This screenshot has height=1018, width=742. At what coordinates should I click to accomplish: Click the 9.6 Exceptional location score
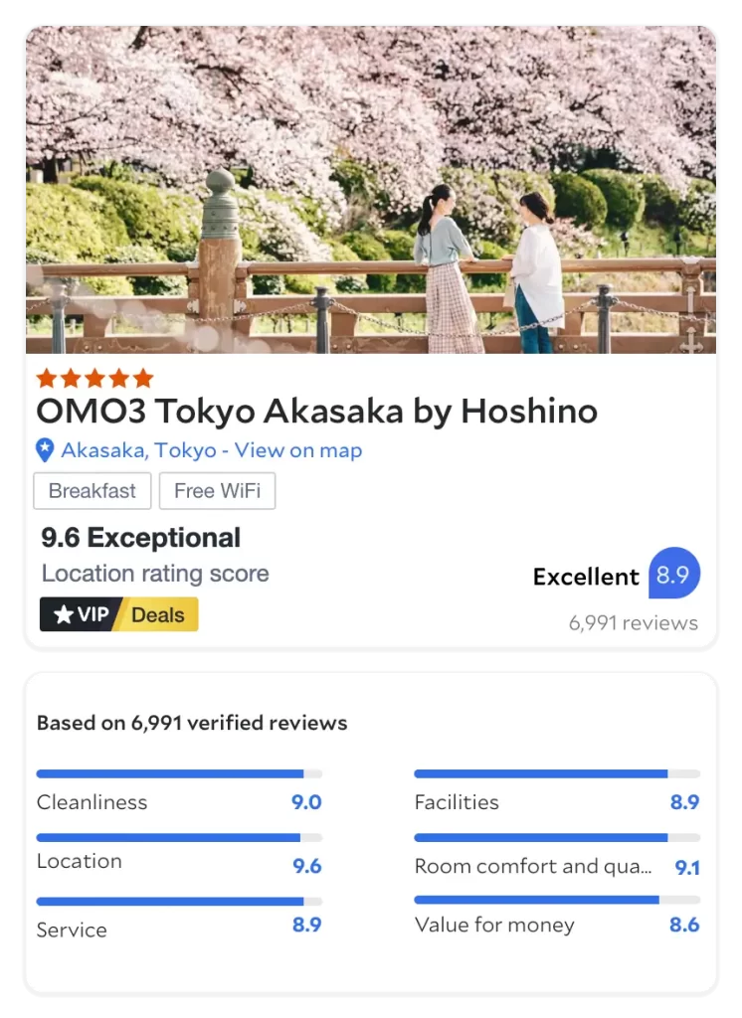click(140, 538)
